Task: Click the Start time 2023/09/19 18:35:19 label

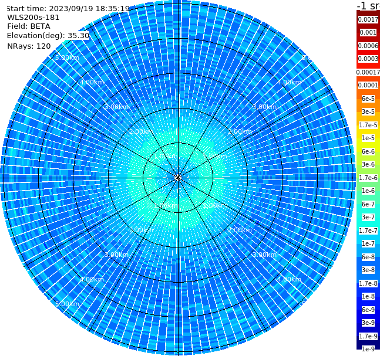Action: 68,9
